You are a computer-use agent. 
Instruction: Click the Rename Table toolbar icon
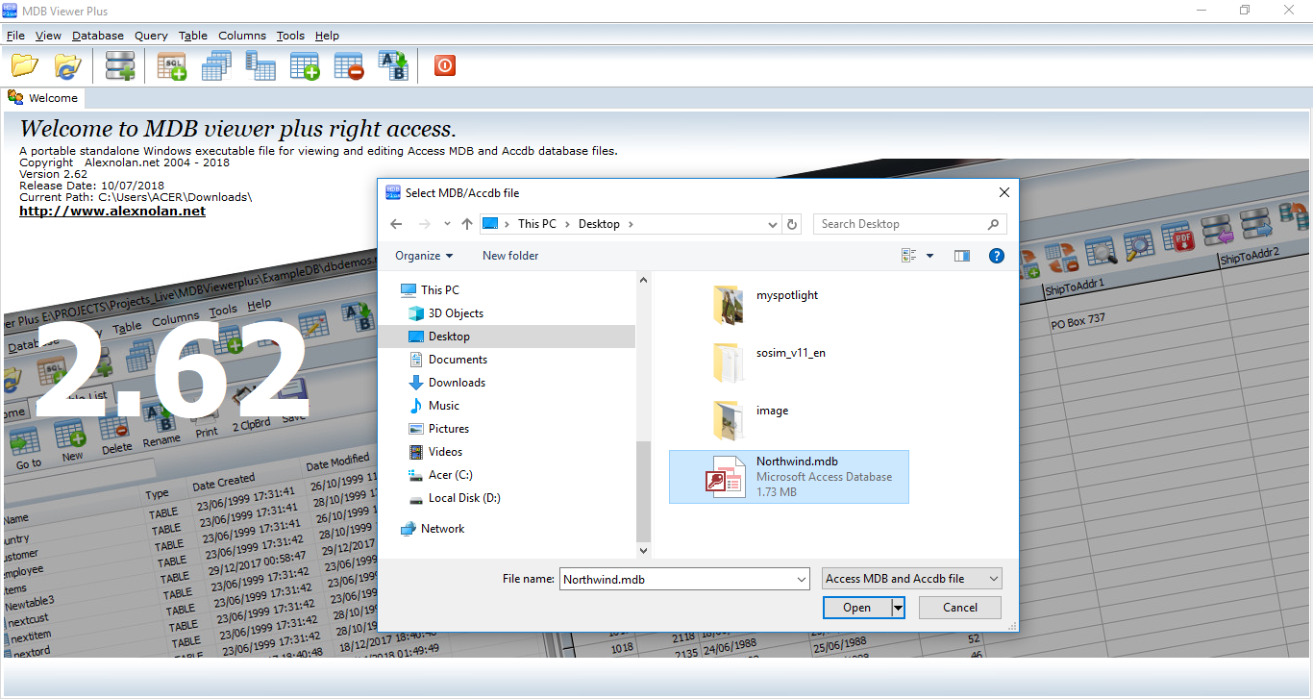point(393,65)
